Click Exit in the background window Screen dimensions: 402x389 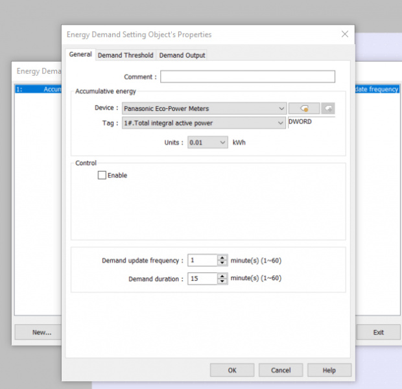coord(378,332)
